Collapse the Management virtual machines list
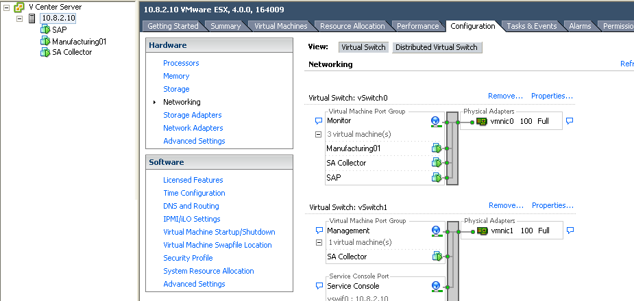 318,243
